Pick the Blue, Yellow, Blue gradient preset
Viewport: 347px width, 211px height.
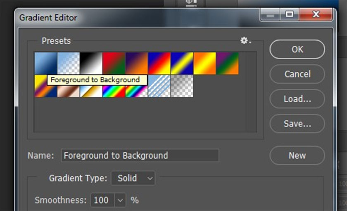pos(182,63)
